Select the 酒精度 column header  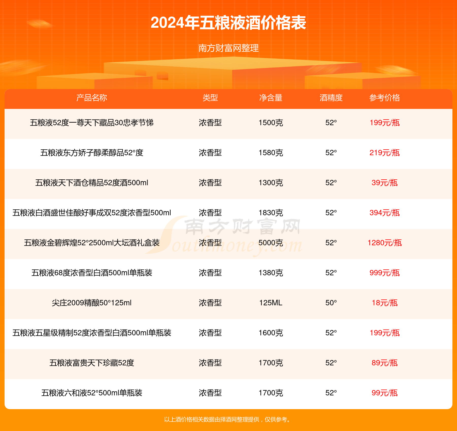pyautogui.click(x=331, y=98)
